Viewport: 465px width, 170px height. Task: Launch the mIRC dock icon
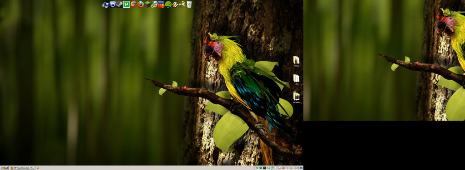[x=161, y=5]
